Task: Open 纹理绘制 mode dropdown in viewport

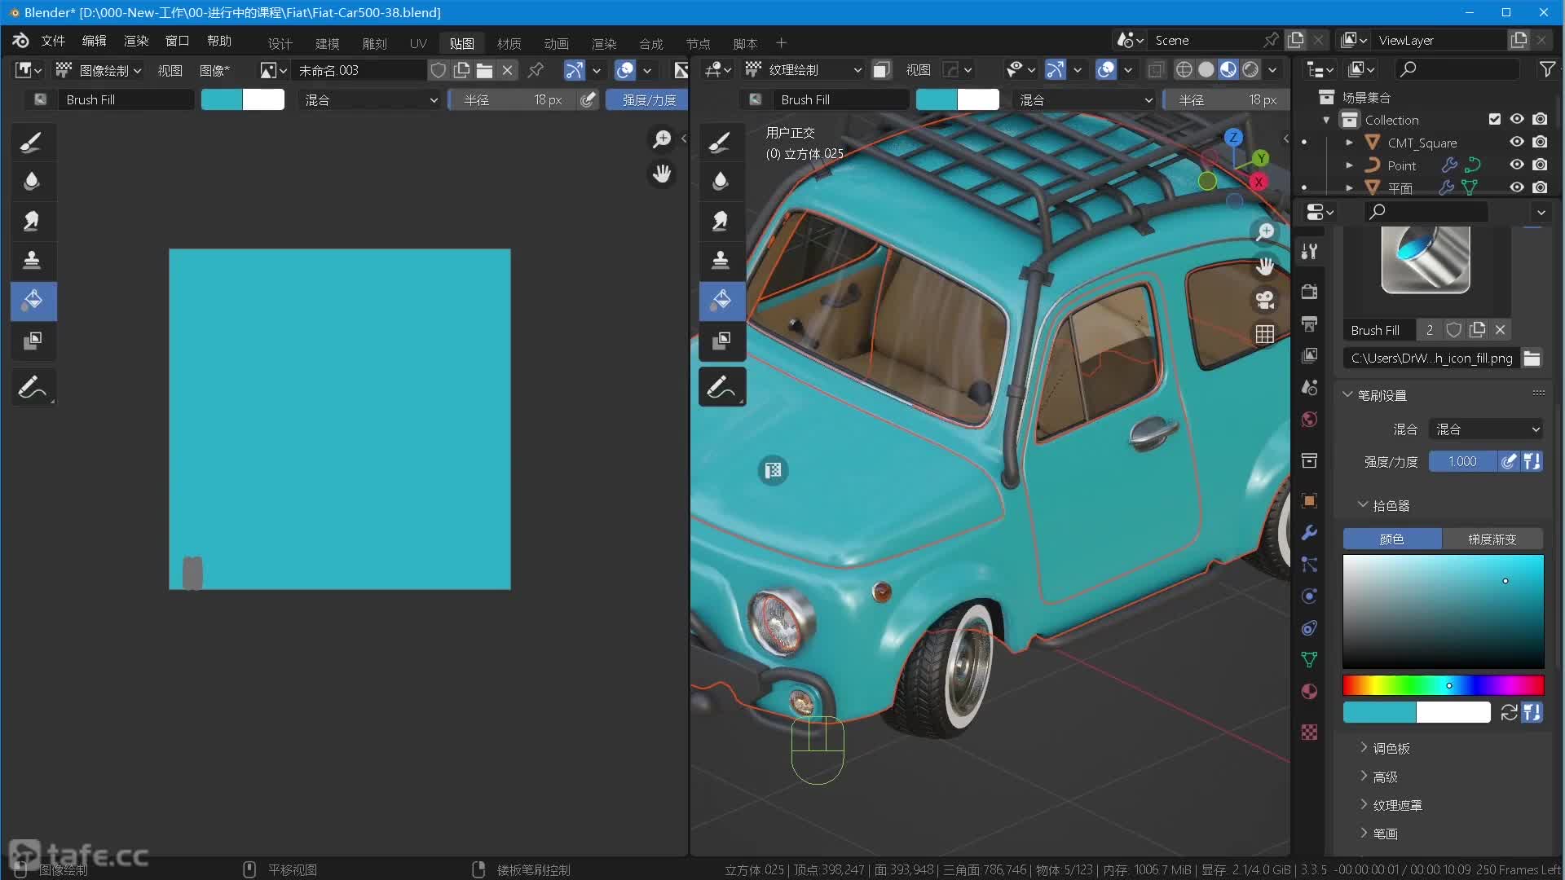Action: (x=803, y=71)
